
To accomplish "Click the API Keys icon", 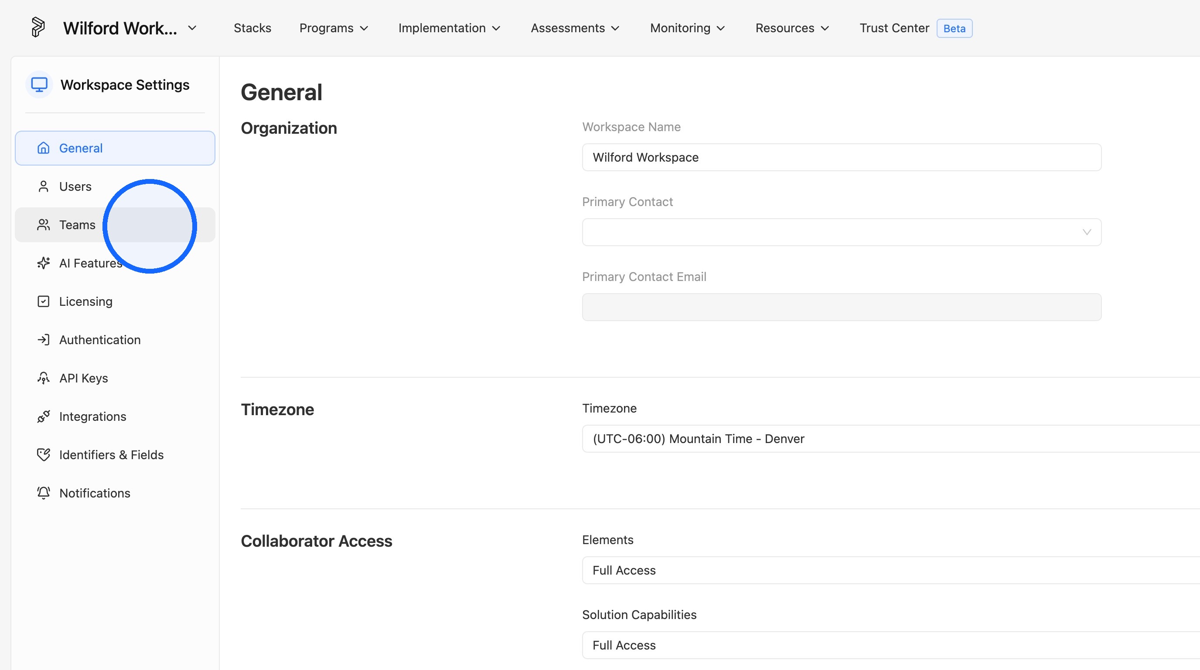I will (x=43, y=378).
